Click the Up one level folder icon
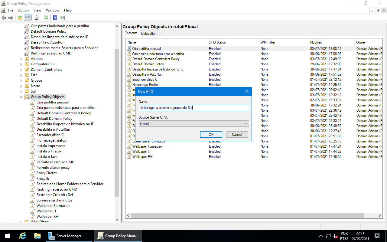Screen dimensions: 387x242 [x=20, y=18]
